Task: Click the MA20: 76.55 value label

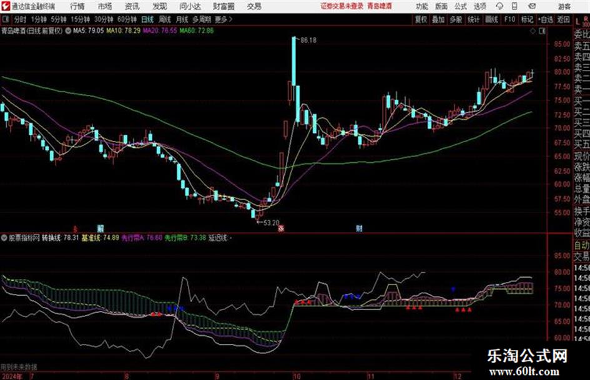Action: coord(160,31)
